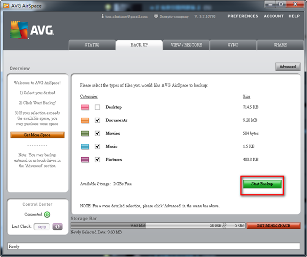Click the Pictures category label
This screenshot has height=257, width=307.
114,160
